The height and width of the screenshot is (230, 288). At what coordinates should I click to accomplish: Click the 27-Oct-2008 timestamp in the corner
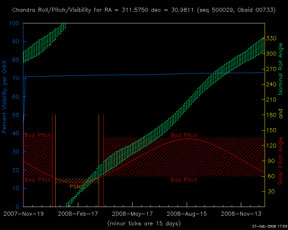coord(270,226)
